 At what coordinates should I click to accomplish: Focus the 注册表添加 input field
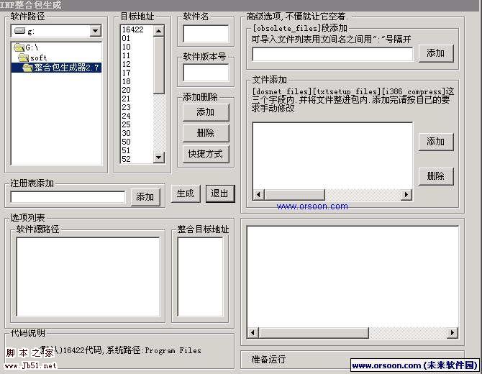[68, 197]
